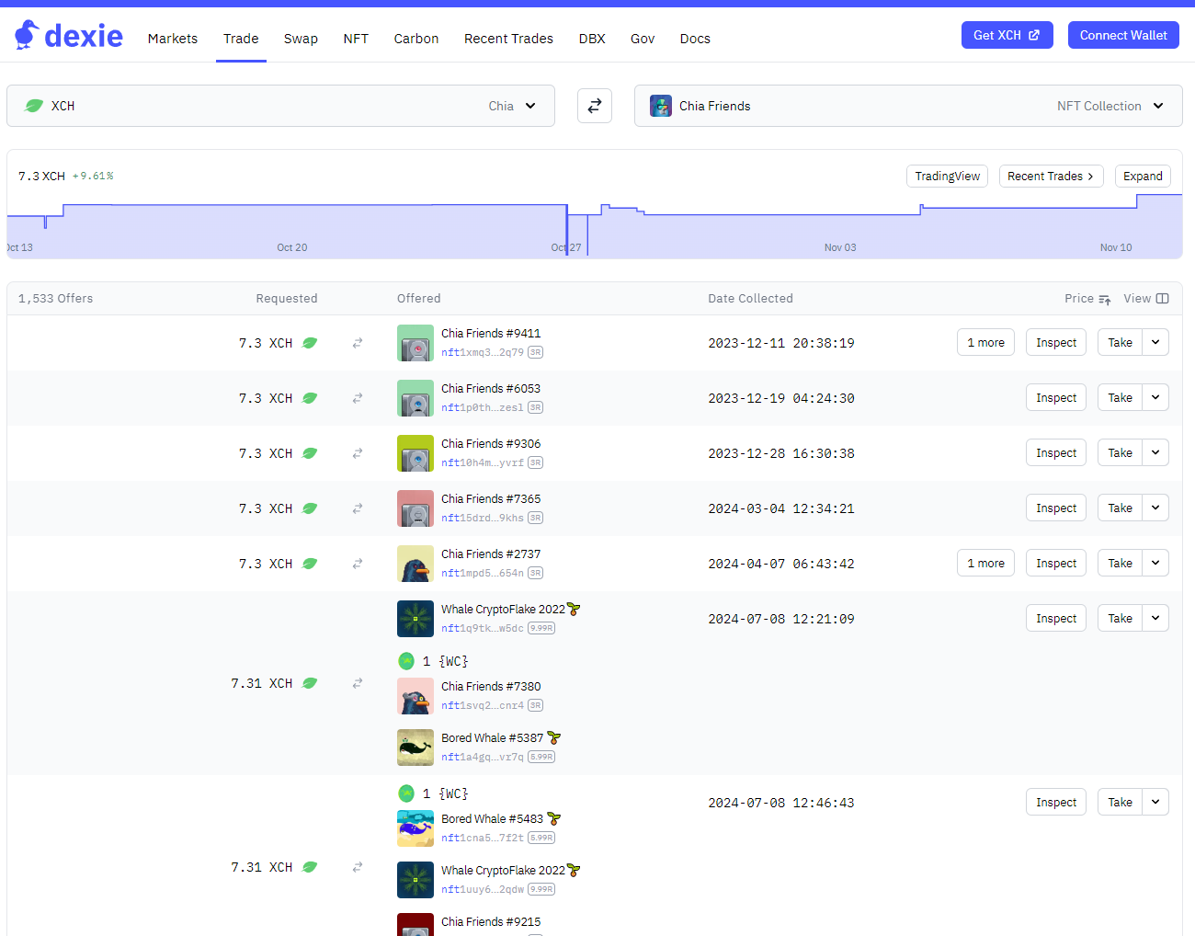This screenshot has width=1195, height=936.
Task: Click the royalty badge under Chia Friends #9411
Action: pyautogui.click(x=536, y=352)
